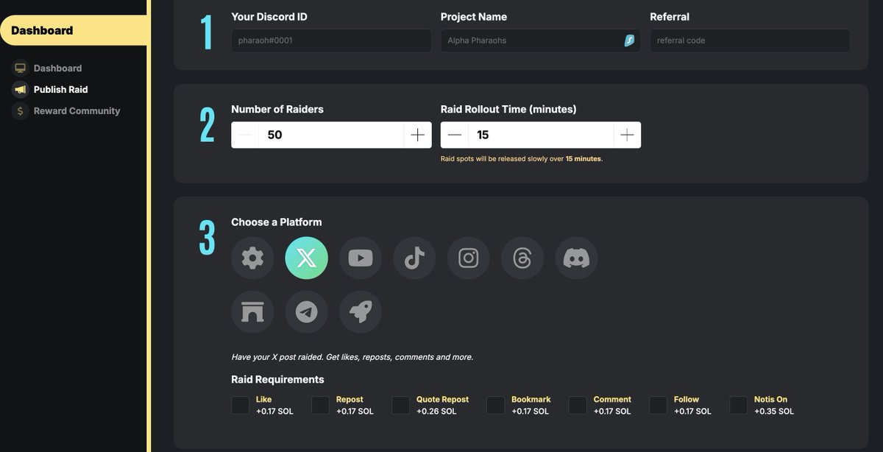This screenshot has width=883, height=452.
Task: Check the Quote Repost requirement
Action: click(400, 405)
